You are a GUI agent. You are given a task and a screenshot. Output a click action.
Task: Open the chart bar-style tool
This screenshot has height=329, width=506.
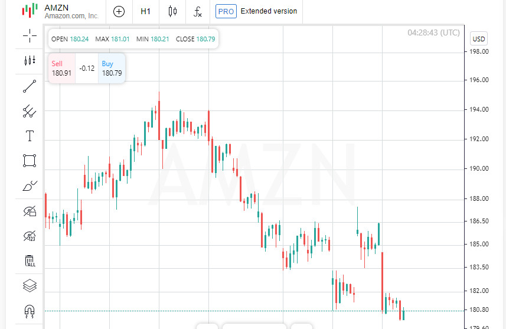30,60
